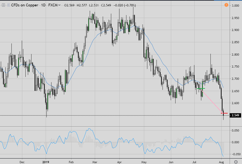Click the close value C2.549

(x=106, y=5)
